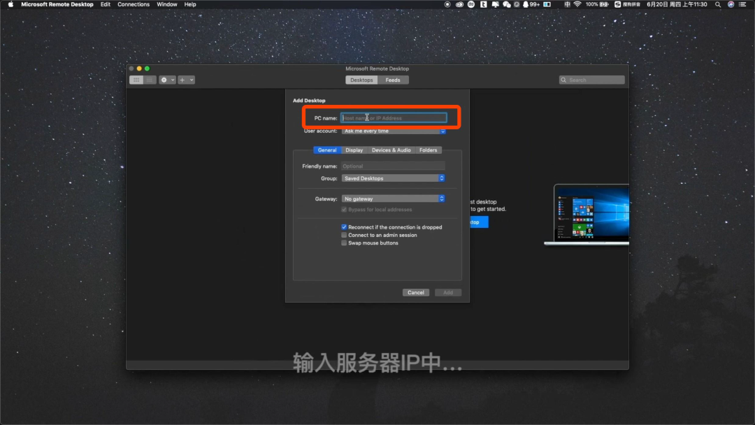
Task: Open the Notification Center icon
Action: pyautogui.click(x=742, y=4)
